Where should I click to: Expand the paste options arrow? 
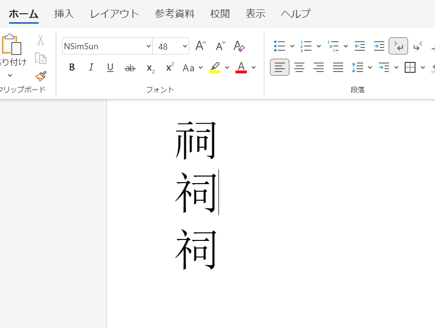(10, 75)
